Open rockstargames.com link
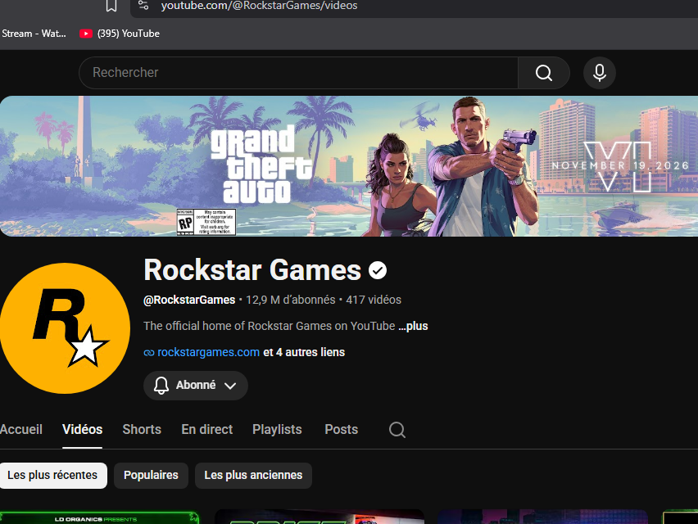Viewport: 698px width, 524px height. tap(208, 352)
